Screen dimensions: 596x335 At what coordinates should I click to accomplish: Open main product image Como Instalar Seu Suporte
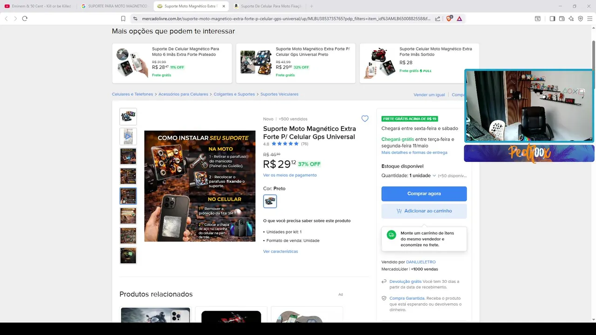tap(200, 186)
